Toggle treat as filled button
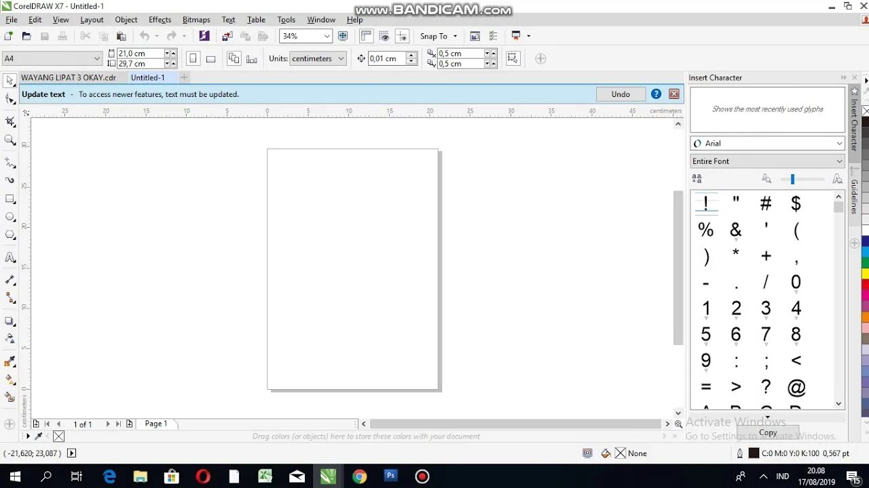The height and width of the screenshot is (488, 869). (513, 58)
